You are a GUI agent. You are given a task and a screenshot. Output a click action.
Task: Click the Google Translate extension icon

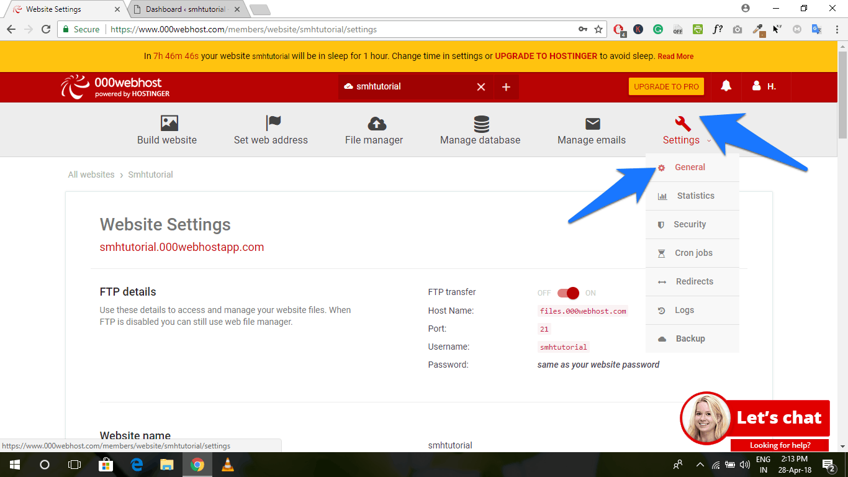pyautogui.click(x=817, y=29)
